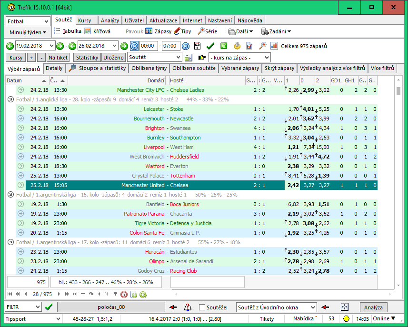Open the FILTR dropdown

23,307
